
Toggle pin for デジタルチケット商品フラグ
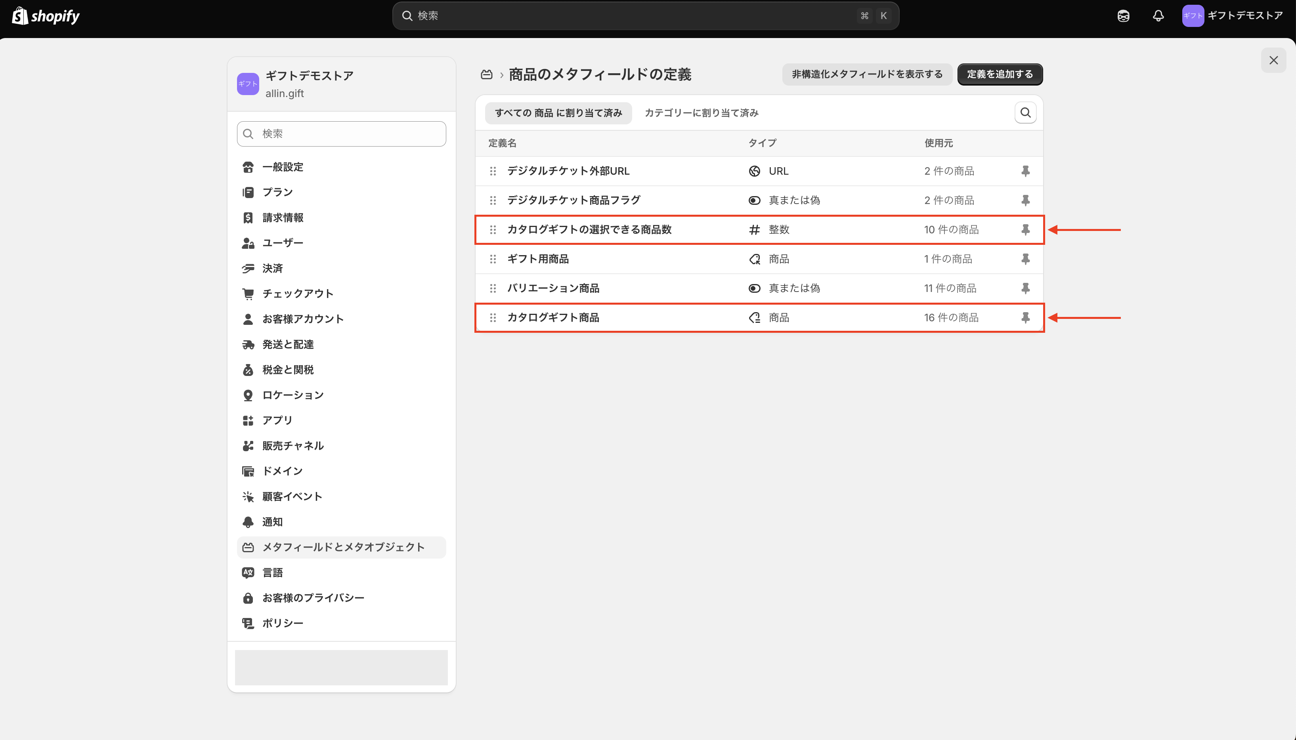click(1025, 200)
